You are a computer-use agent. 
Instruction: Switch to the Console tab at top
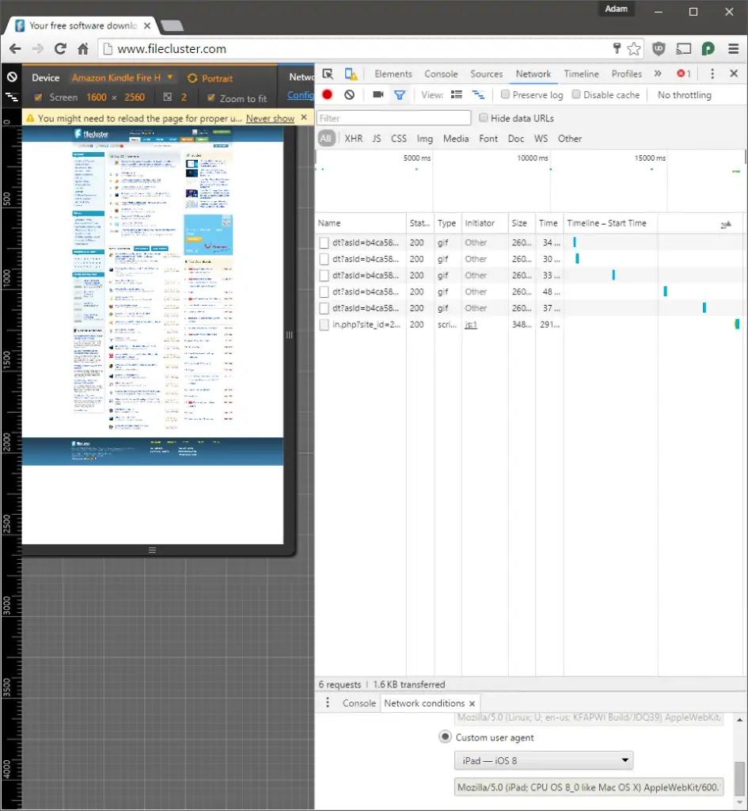(441, 74)
